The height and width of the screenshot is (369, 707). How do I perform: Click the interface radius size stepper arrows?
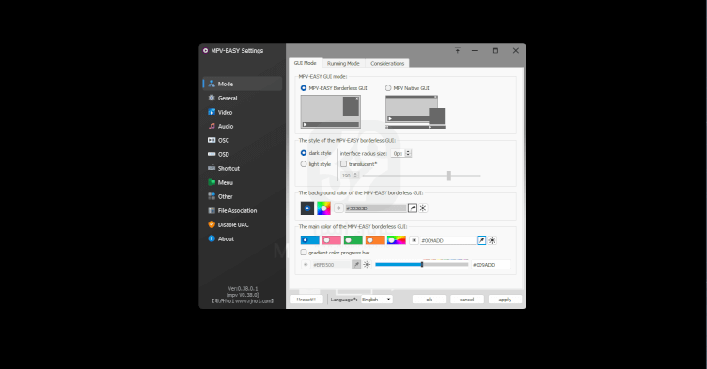coord(408,153)
